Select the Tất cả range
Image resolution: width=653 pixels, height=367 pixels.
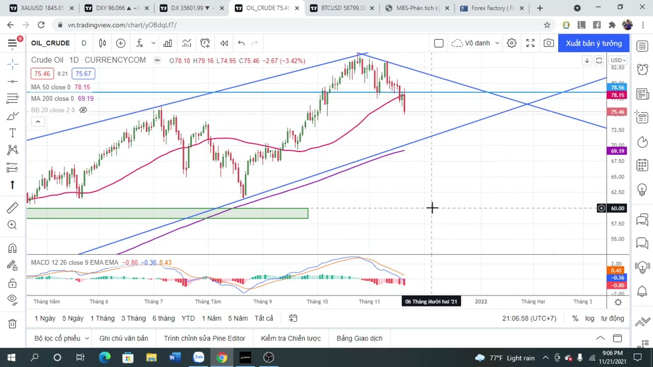tap(264, 318)
